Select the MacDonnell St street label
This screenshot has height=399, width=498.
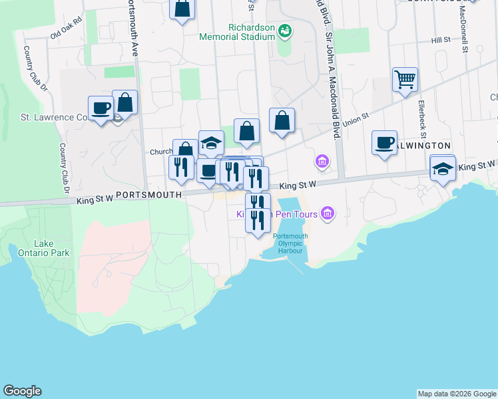click(x=463, y=29)
